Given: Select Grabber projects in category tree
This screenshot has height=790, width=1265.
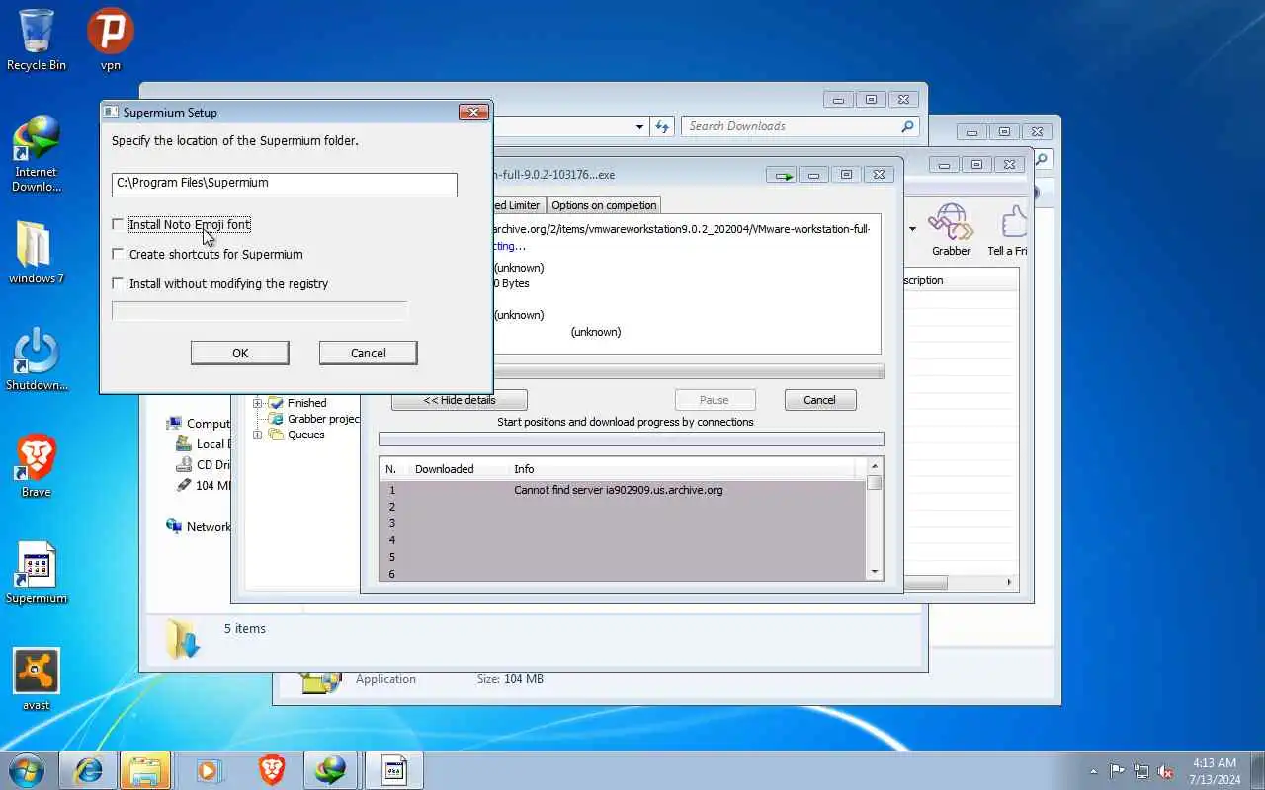Looking at the screenshot, I should (322, 419).
